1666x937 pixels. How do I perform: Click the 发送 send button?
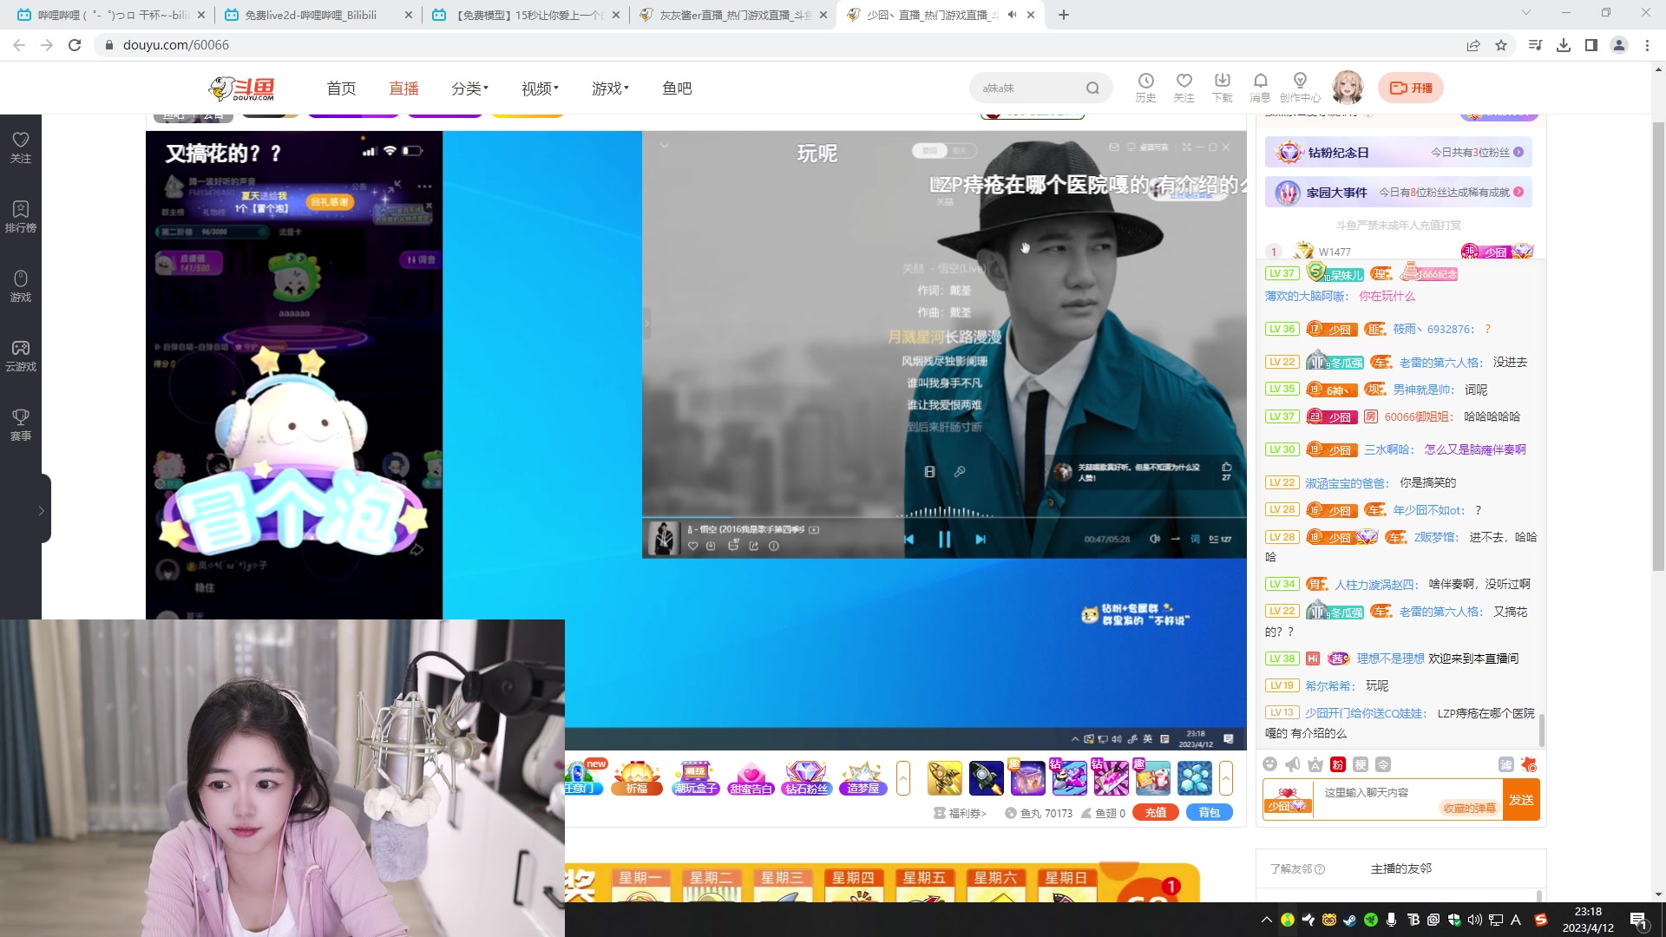[1521, 799]
